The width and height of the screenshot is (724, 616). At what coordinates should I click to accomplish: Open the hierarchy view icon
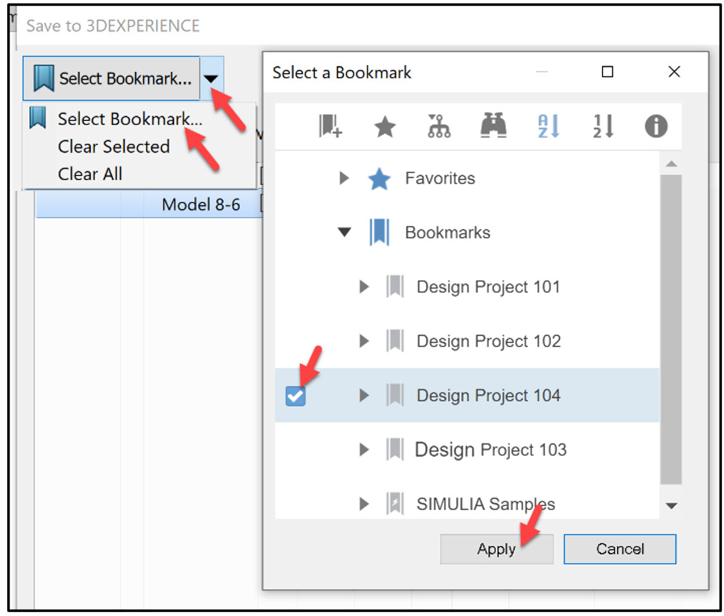[439, 127]
